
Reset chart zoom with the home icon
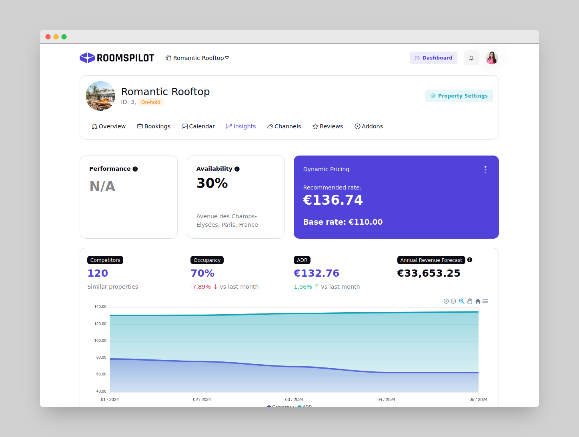coord(478,301)
